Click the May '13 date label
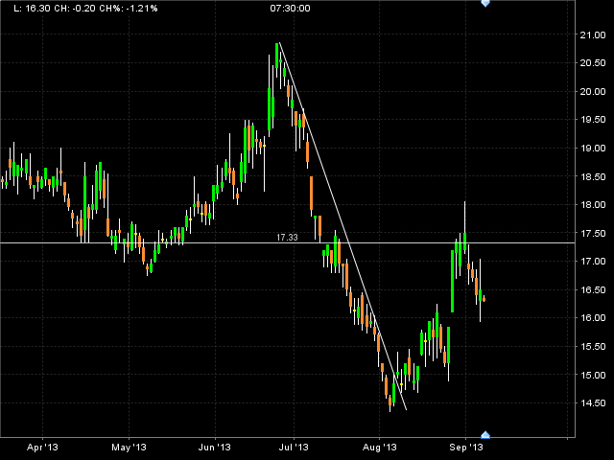The image size is (614, 460). click(129, 448)
